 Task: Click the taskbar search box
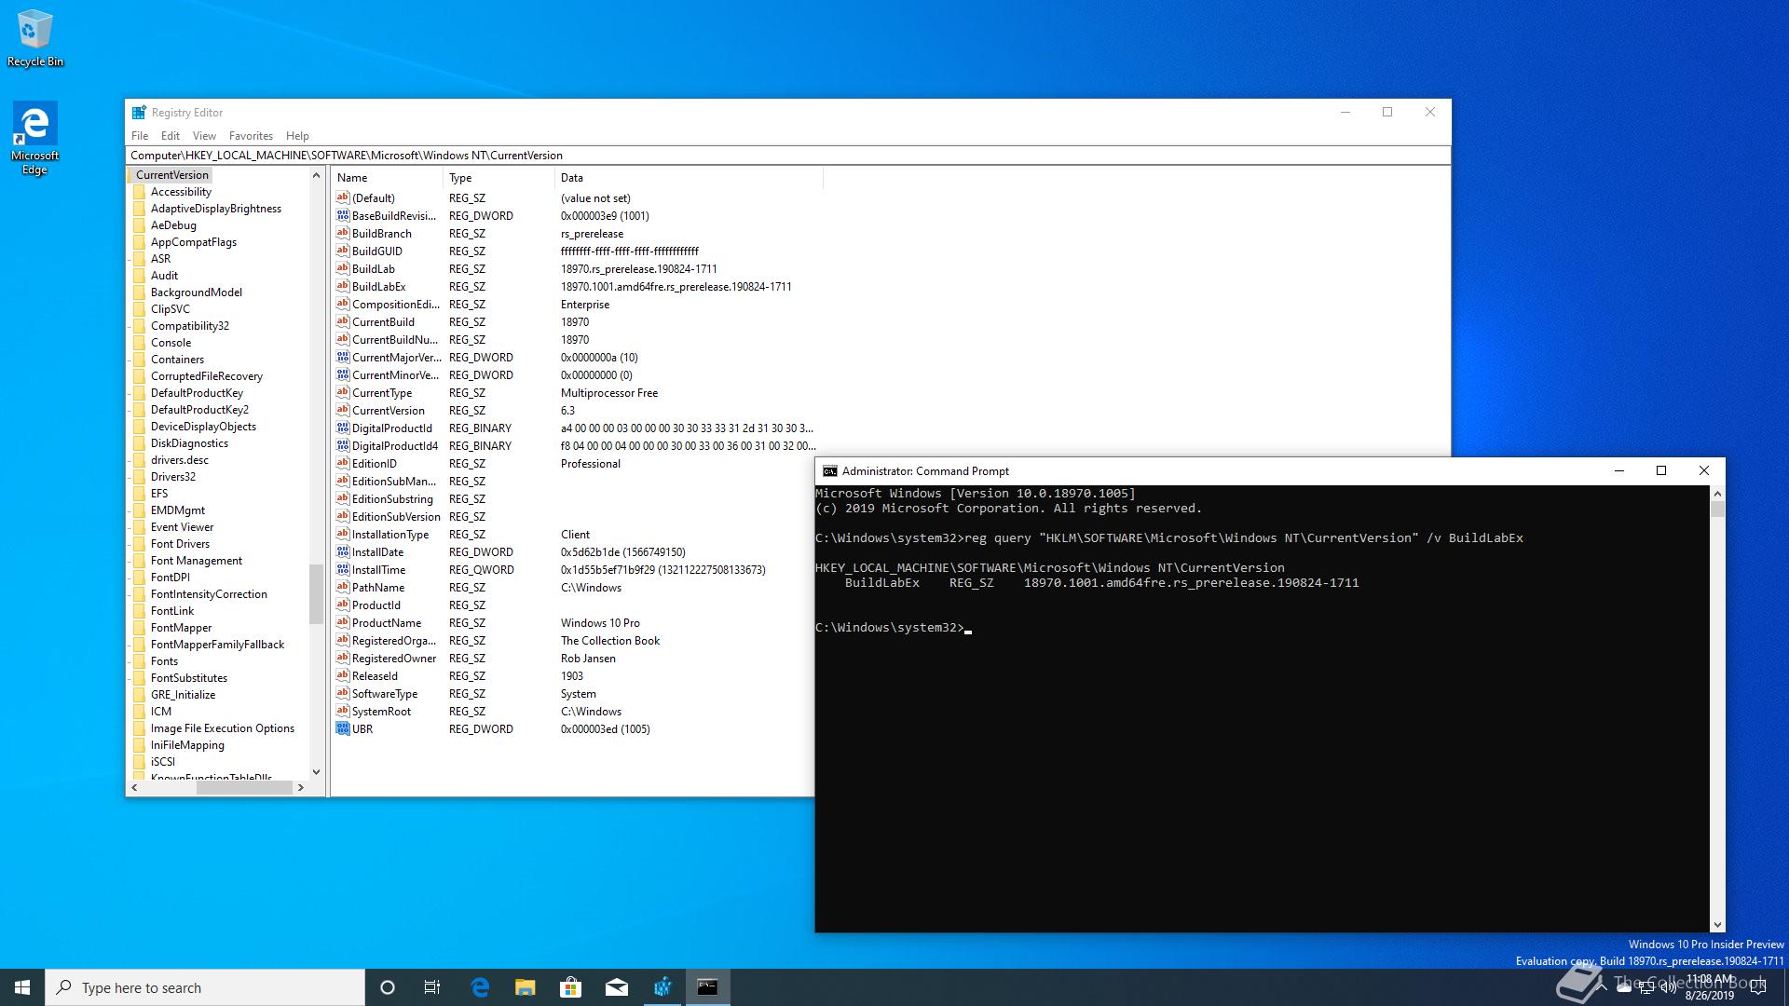pyautogui.click(x=205, y=987)
